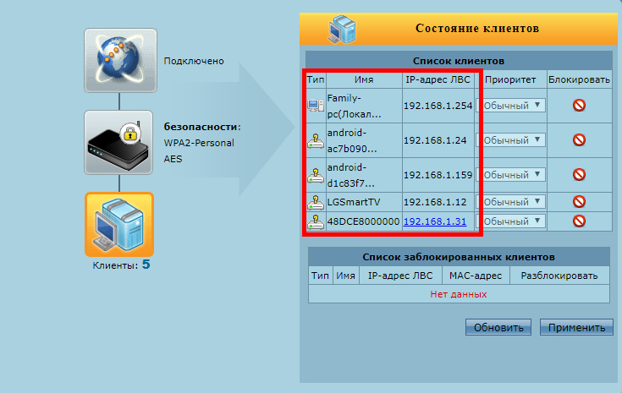Block the 48DCE8000000 client
Screen dimensions: 622x393
pyautogui.click(x=579, y=221)
